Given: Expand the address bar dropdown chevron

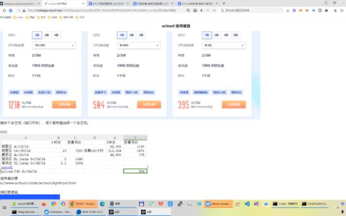Looking at the screenshot, I should [x=214, y=10].
